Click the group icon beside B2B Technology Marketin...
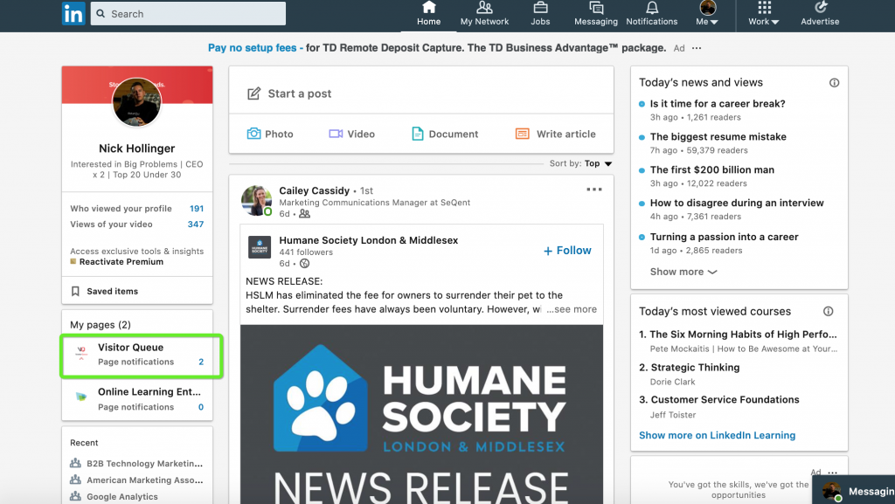895x504 pixels. coord(75,463)
